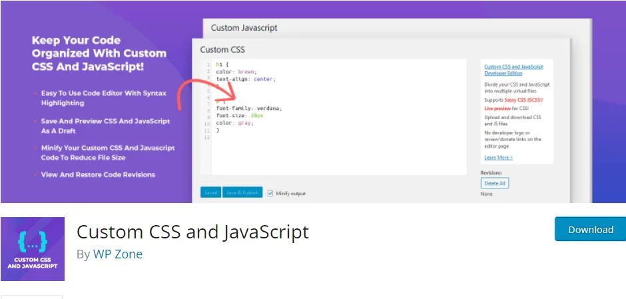
Task: Click the Delete All revisions button
Action: 494,183
